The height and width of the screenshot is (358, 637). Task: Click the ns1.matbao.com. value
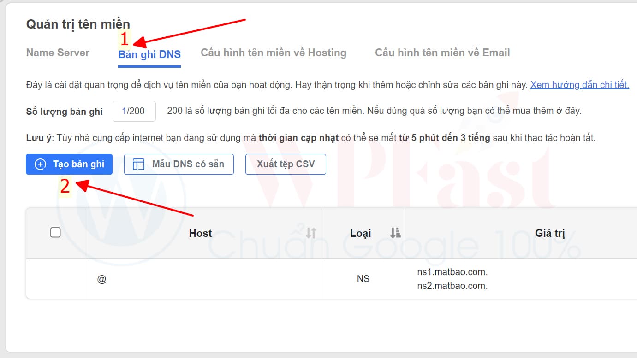pyautogui.click(x=452, y=272)
